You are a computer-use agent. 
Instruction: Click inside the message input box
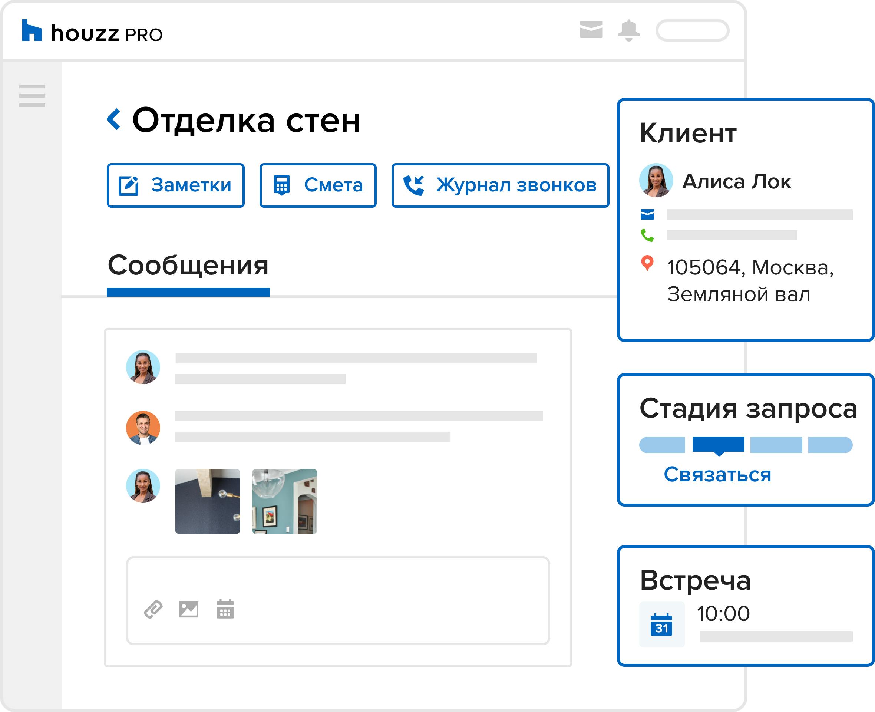tap(337, 578)
